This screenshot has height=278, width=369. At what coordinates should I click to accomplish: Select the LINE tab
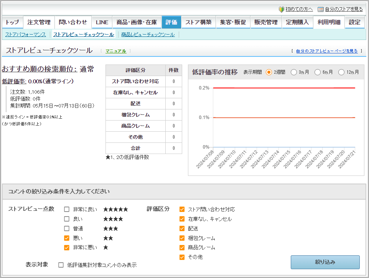coord(102,22)
